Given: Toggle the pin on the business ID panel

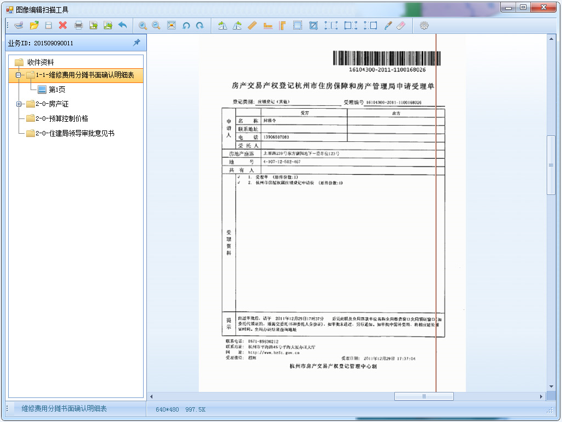Looking at the screenshot, I should tap(137, 43).
